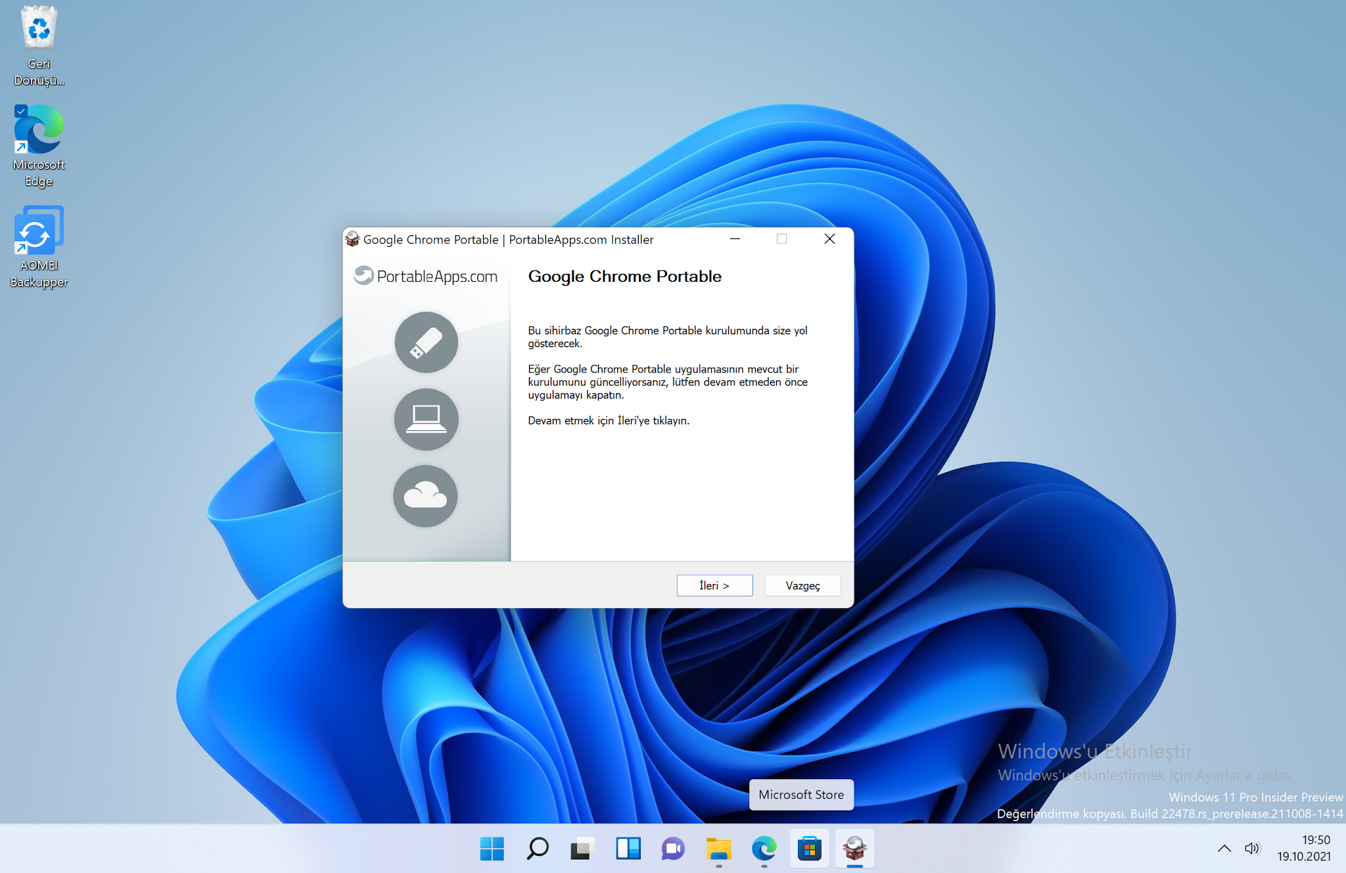Screen dimensions: 1346x873
Task: Click the text 'Devam etmek için İleri'ye tıklayın.'
Action: pyautogui.click(x=609, y=420)
